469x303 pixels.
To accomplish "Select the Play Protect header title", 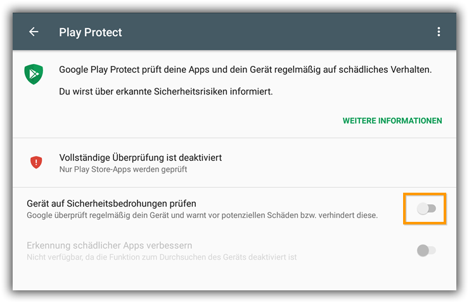I will (x=91, y=32).
